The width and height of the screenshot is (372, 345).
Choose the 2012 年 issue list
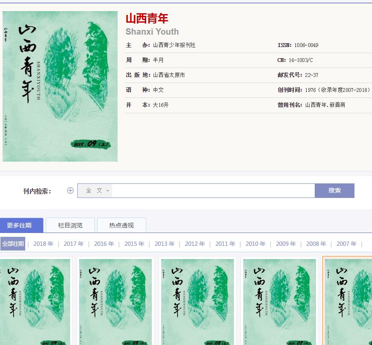coord(195,244)
